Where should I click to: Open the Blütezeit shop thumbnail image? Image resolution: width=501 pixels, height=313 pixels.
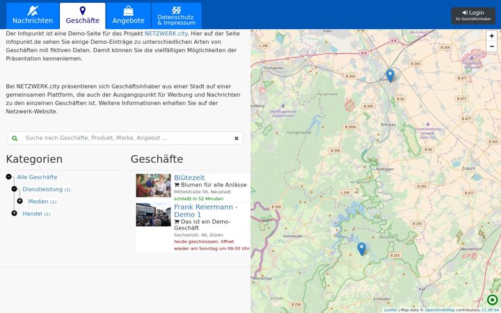pos(153,185)
